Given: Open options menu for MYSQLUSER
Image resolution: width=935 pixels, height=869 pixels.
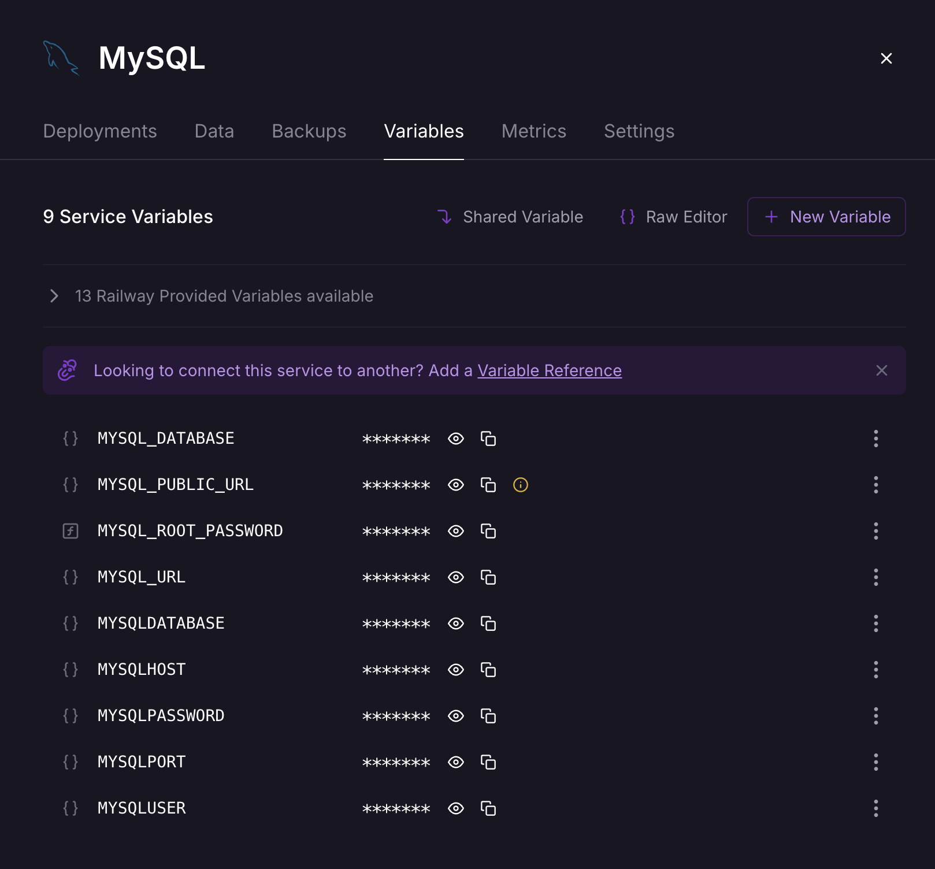Looking at the screenshot, I should [x=876, y=808].
